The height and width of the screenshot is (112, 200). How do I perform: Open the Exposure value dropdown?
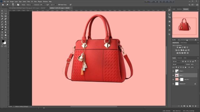coord(44,5)
